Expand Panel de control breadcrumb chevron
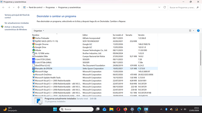 pos(44,8)
